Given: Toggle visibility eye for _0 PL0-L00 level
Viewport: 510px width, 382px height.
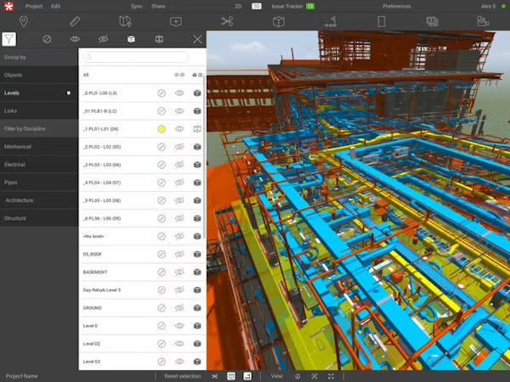Looking at the screenshot, I should [179, 93].
